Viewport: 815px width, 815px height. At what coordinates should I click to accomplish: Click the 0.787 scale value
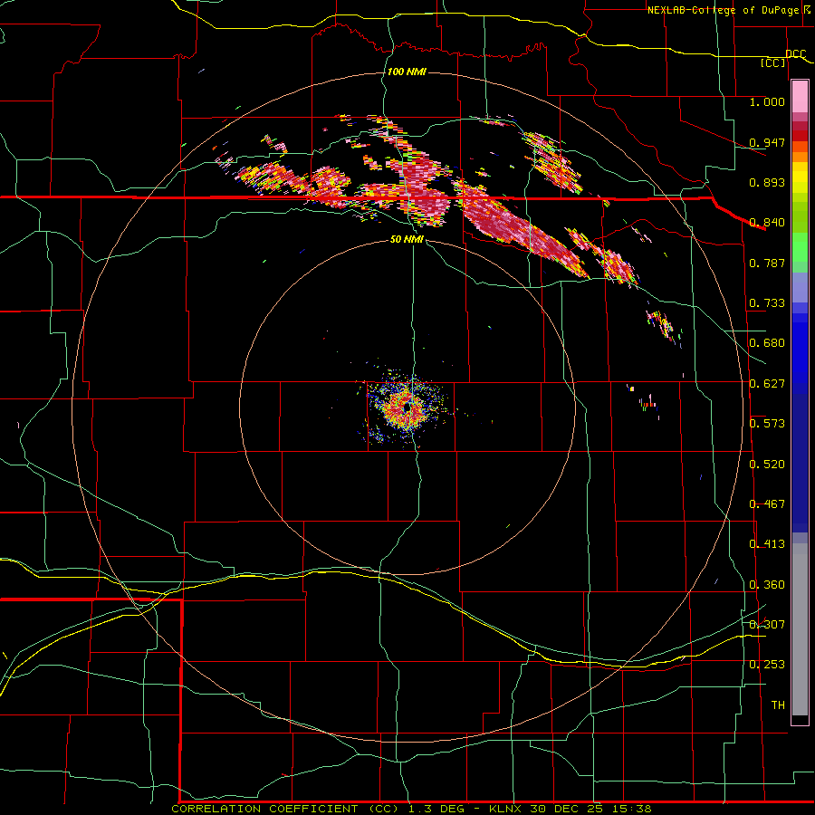click(767, 263)
